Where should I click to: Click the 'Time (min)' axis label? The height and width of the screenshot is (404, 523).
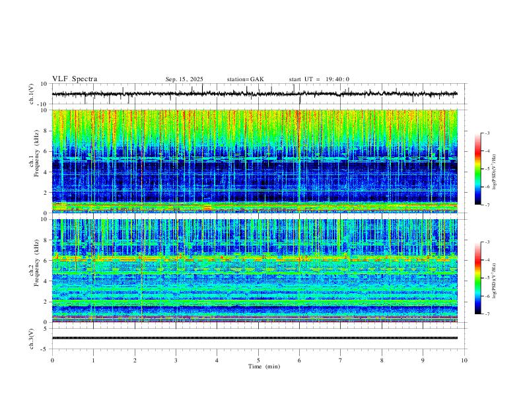tap(264, 366)
